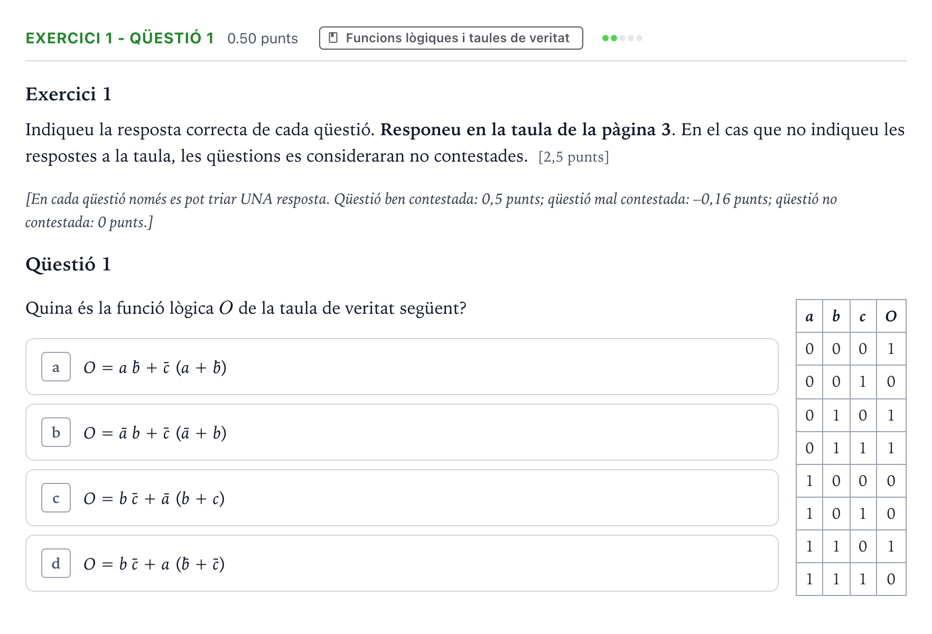Select answer option a letter box

click(56, 367)
